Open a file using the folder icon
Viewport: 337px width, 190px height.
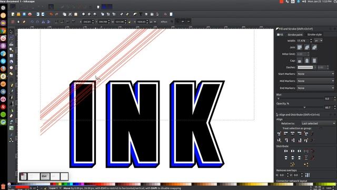coord(18,14)
